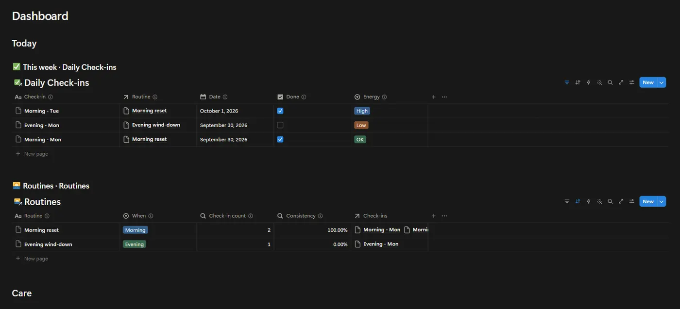Show info for the Energy column

tap(384, 97)
